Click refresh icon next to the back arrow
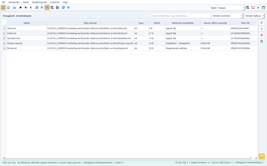This screenshot has height=166, width=267. coord(37,7)
